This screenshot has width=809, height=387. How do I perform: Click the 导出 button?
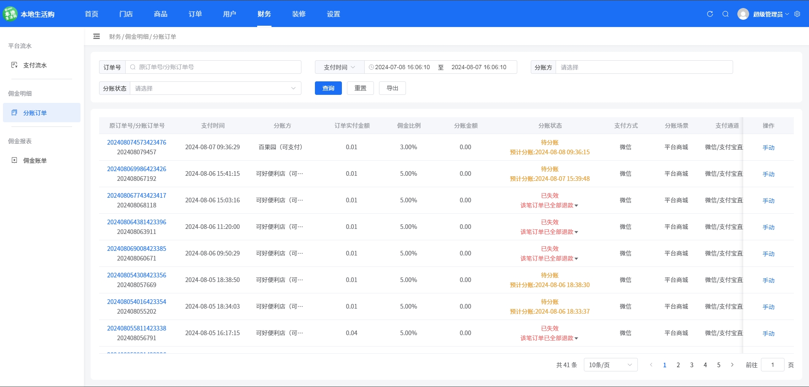[x=392, y=88]
